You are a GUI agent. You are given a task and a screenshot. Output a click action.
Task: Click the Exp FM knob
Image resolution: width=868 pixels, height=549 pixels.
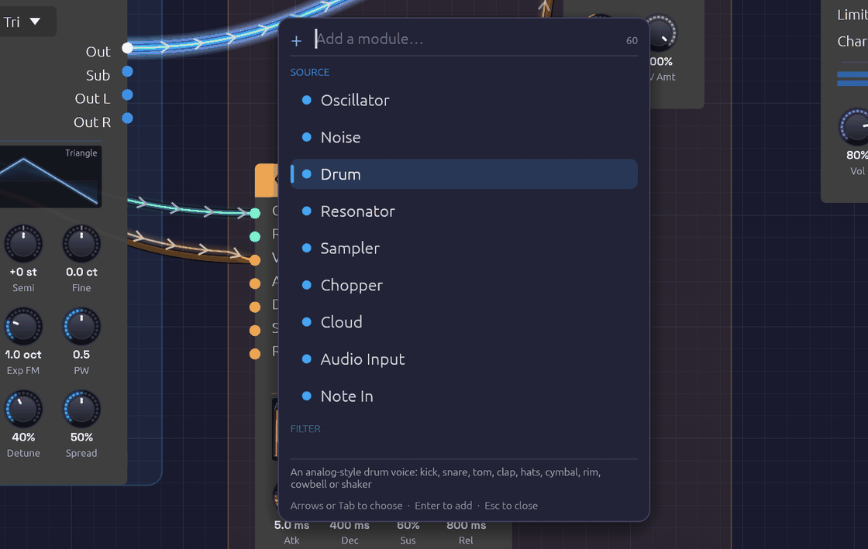pyautogui.click(x=23, y=326)
